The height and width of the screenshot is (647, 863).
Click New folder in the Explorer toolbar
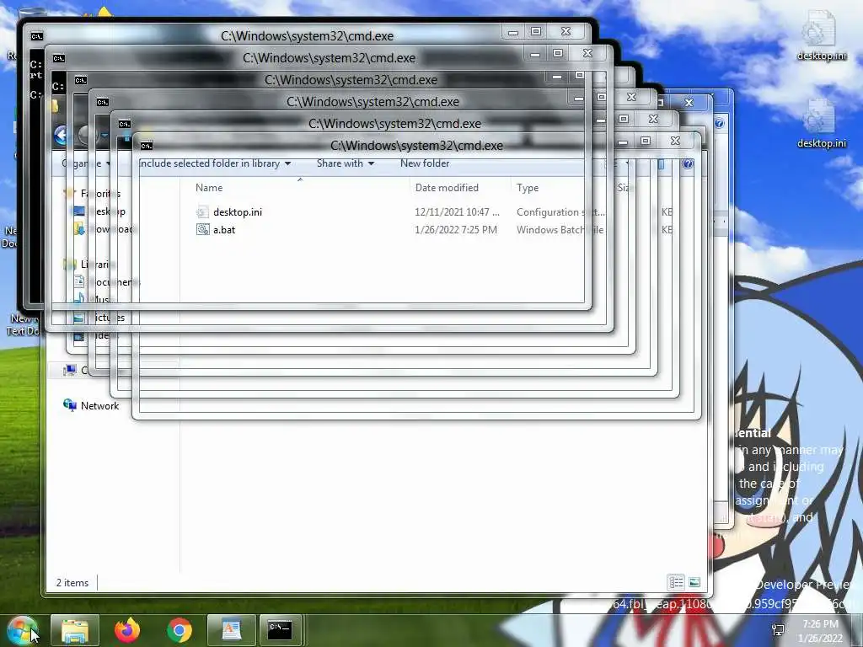click(425, 163)
